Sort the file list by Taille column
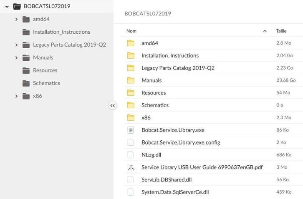This screenshot has height=199, width=303. [281, 31]
